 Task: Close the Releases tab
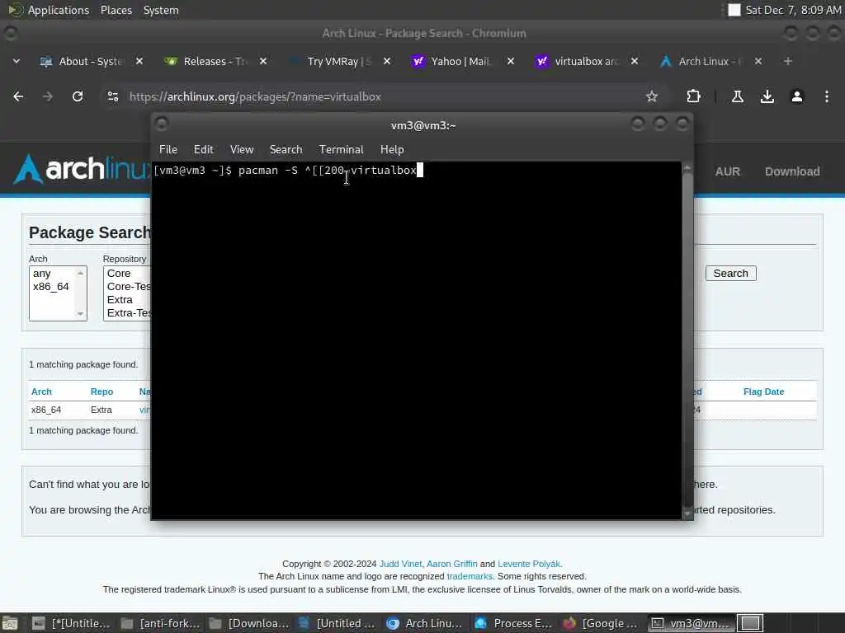(x=263, y=61)
